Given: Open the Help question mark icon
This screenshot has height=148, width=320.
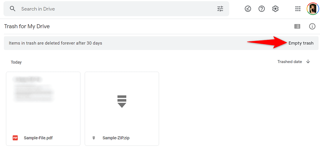Looking at the screenshot, I should tap(262, 9).
